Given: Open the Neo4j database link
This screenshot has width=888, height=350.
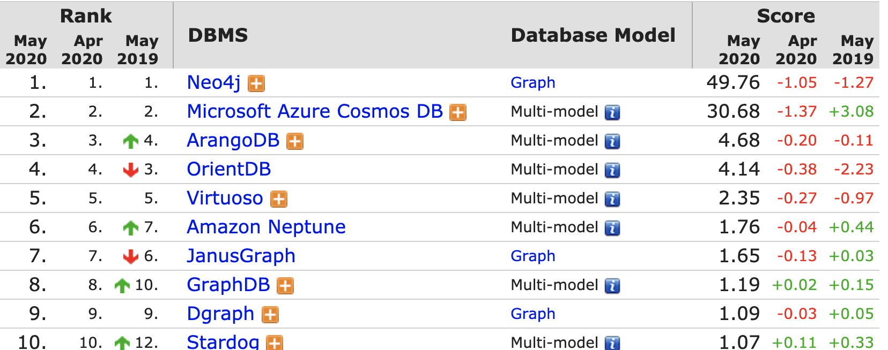Looking at the screenshot, I should click(213, 82).
